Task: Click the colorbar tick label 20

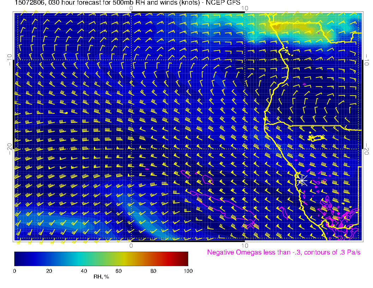Action: click(x=49, y=271)
